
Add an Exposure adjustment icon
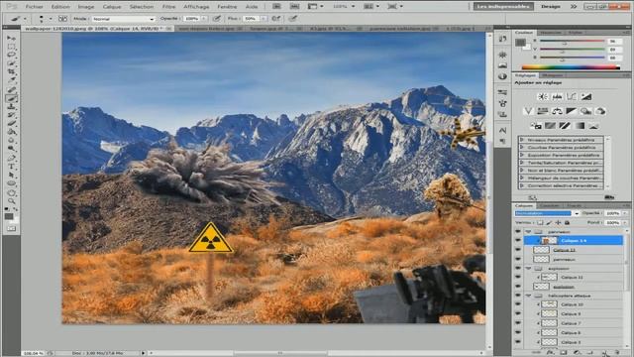(586, 96)
